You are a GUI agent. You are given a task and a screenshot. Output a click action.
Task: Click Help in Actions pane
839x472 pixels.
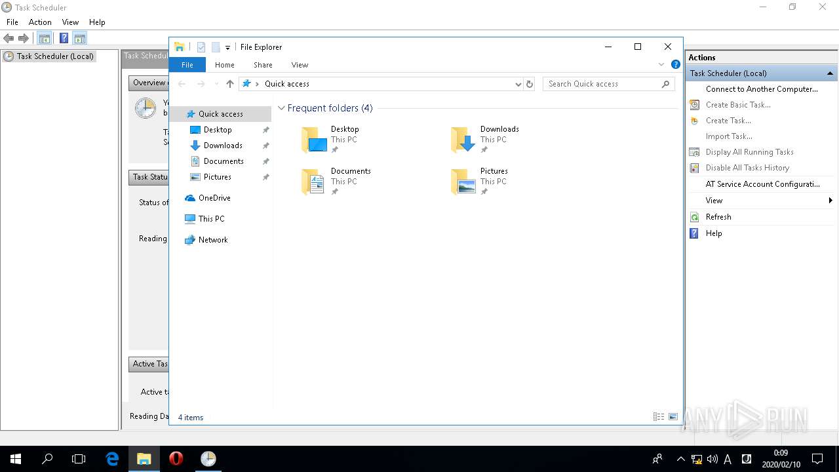714,233
